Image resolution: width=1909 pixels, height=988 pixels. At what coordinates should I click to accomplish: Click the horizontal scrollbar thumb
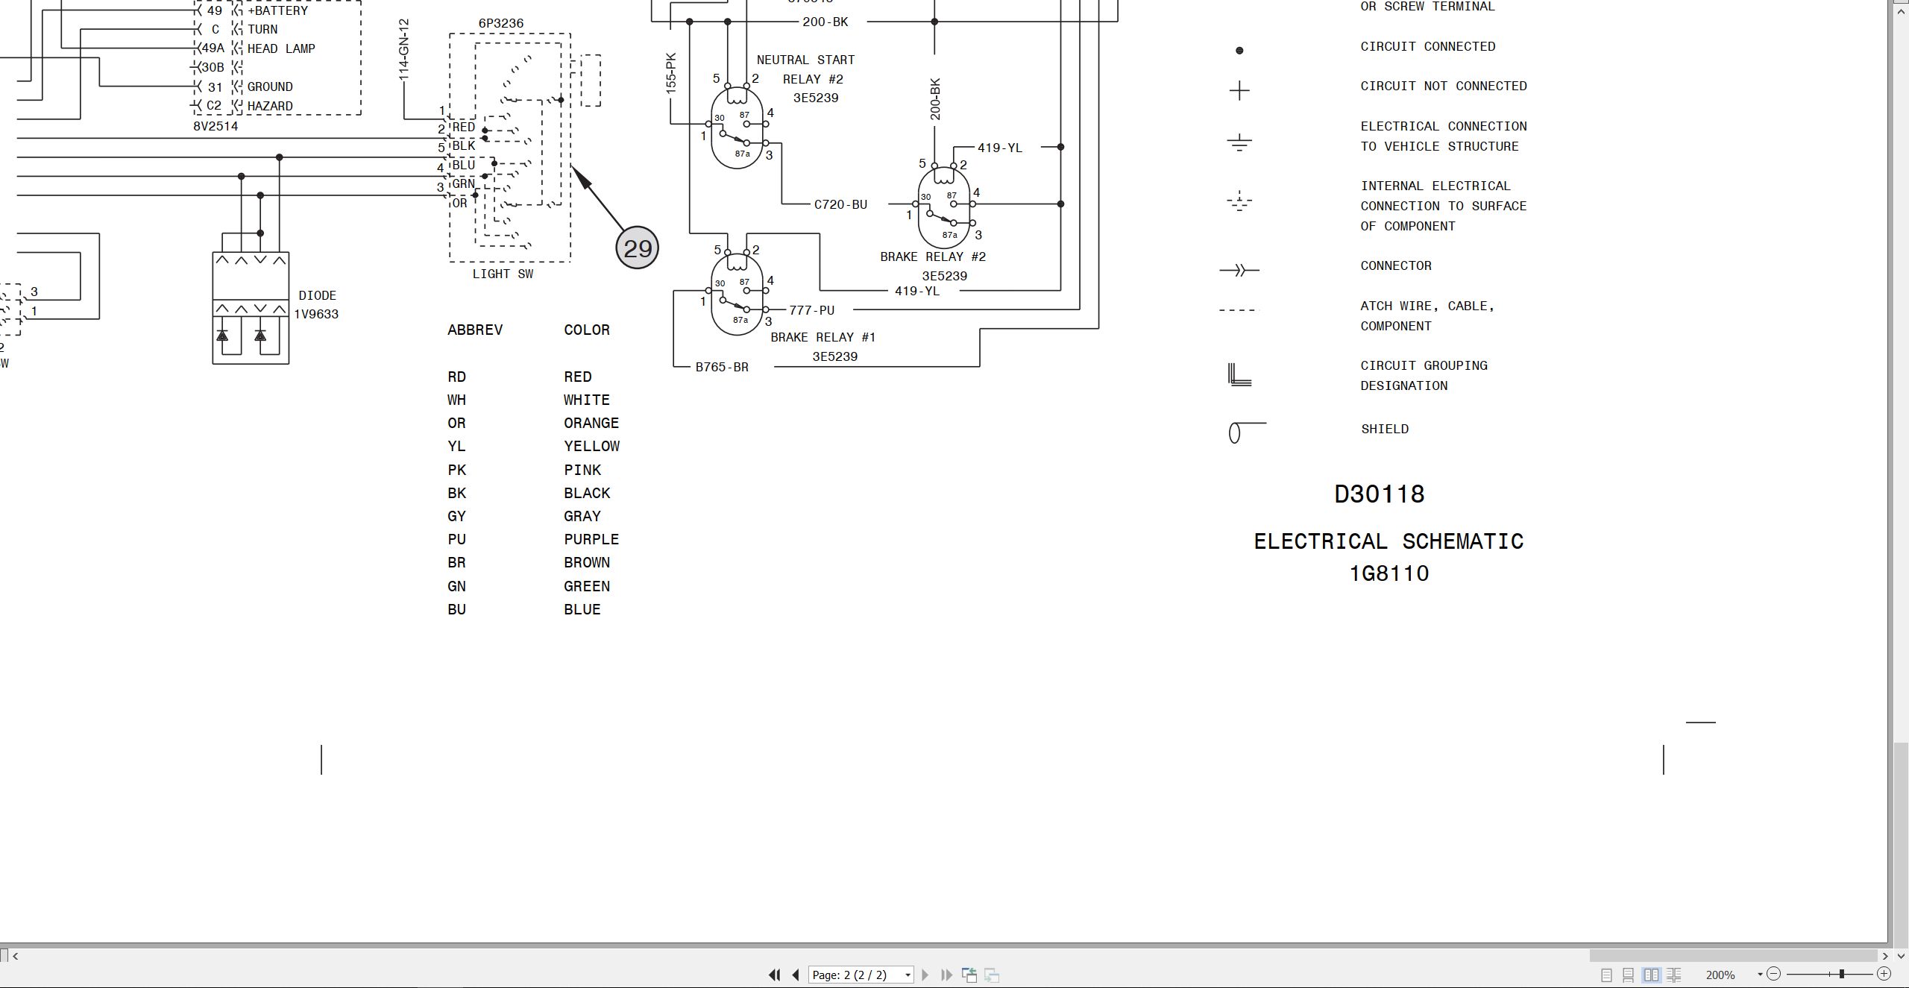[x=1733, y=956]
